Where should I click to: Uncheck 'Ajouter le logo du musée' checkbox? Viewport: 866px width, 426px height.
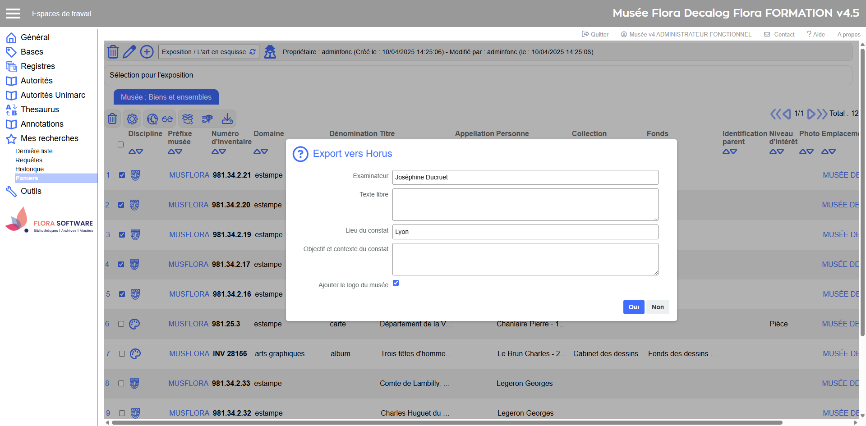point(396,283)
